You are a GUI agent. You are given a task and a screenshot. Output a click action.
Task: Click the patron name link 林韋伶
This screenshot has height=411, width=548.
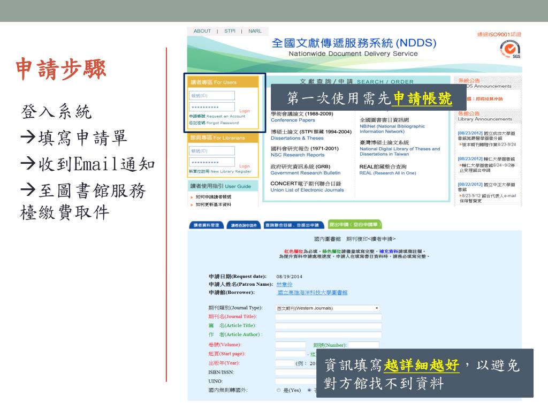[285, 285]
